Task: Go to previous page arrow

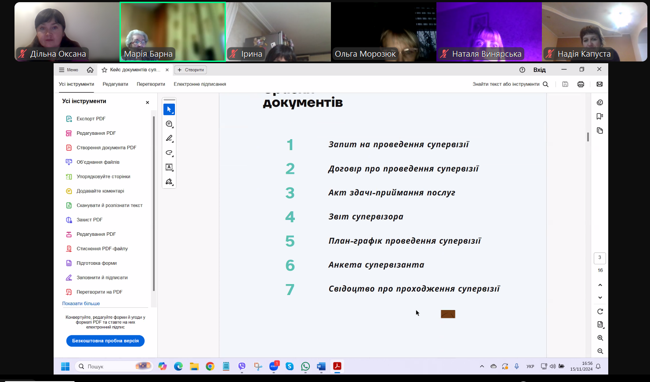Action: pyautogui.click(x=600, y=285)
